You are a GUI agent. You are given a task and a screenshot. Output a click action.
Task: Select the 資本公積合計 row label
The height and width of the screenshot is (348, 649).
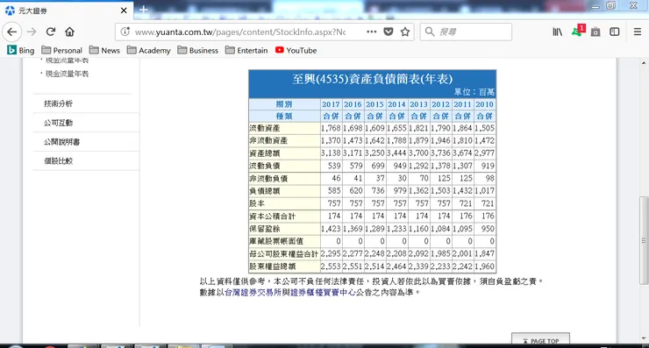273,216
